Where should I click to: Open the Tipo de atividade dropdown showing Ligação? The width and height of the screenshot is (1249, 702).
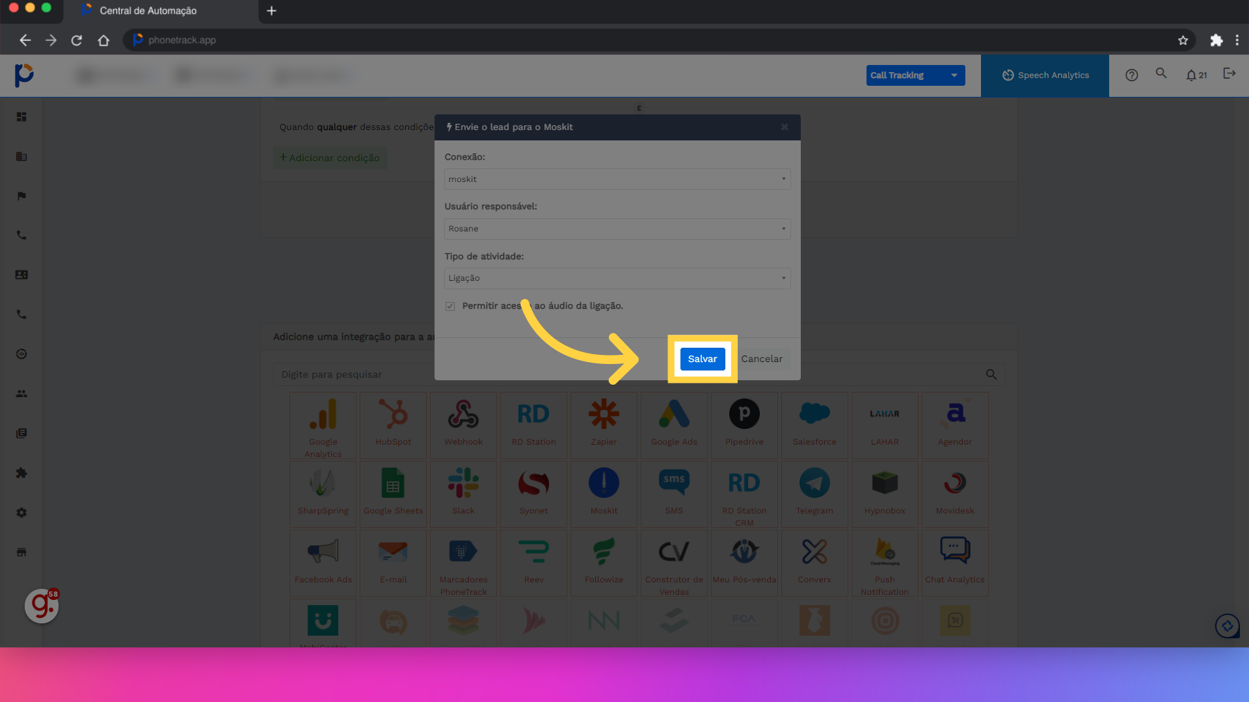(x=617, y=278)
